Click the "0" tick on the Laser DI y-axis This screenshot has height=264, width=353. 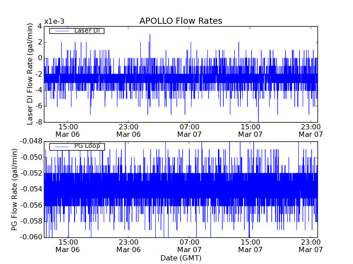(40, 58)
